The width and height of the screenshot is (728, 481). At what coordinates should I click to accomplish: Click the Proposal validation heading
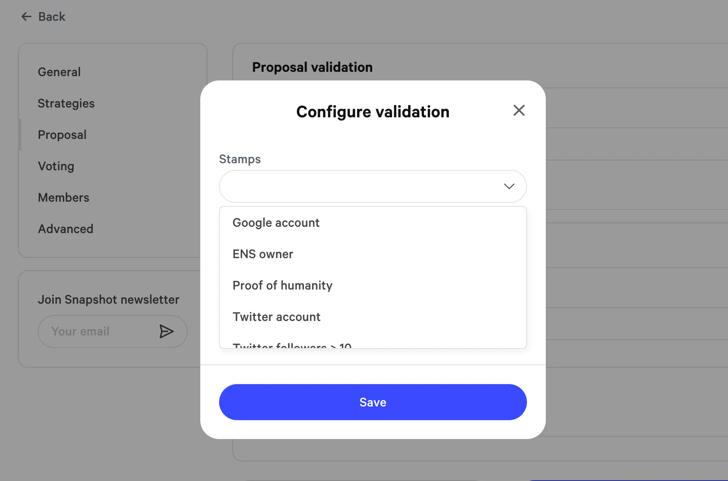point(312,67)
